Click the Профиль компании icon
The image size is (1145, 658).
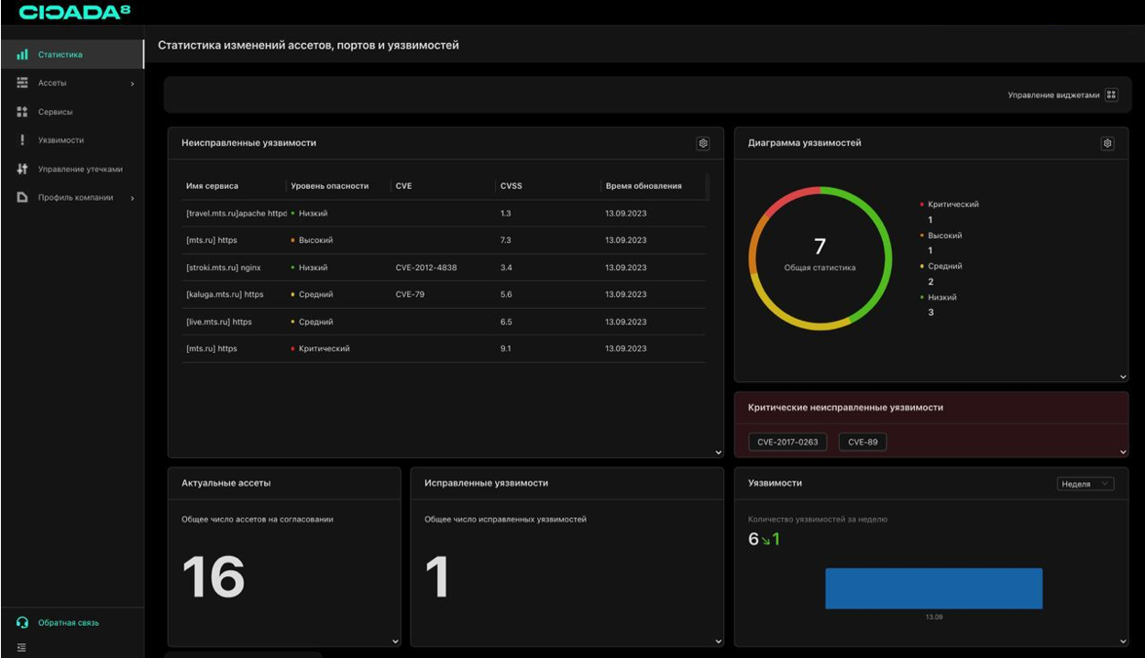tap(23, 197)
